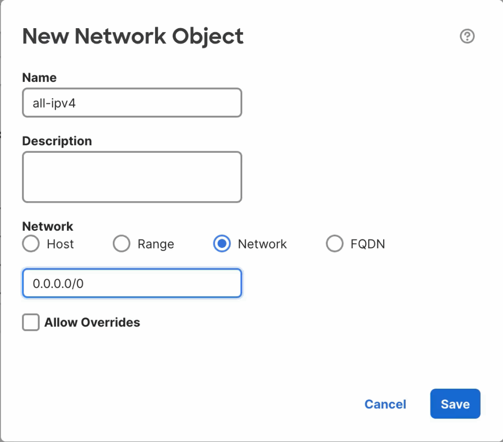Click the Network radio option label
The image size is (503, 442).
[262, 244]
